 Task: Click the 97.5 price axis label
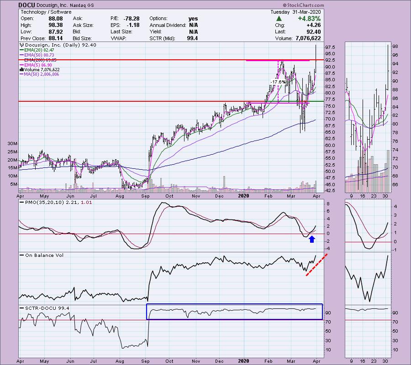330,47
